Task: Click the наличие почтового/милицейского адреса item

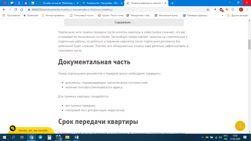Action: [94, 87]
